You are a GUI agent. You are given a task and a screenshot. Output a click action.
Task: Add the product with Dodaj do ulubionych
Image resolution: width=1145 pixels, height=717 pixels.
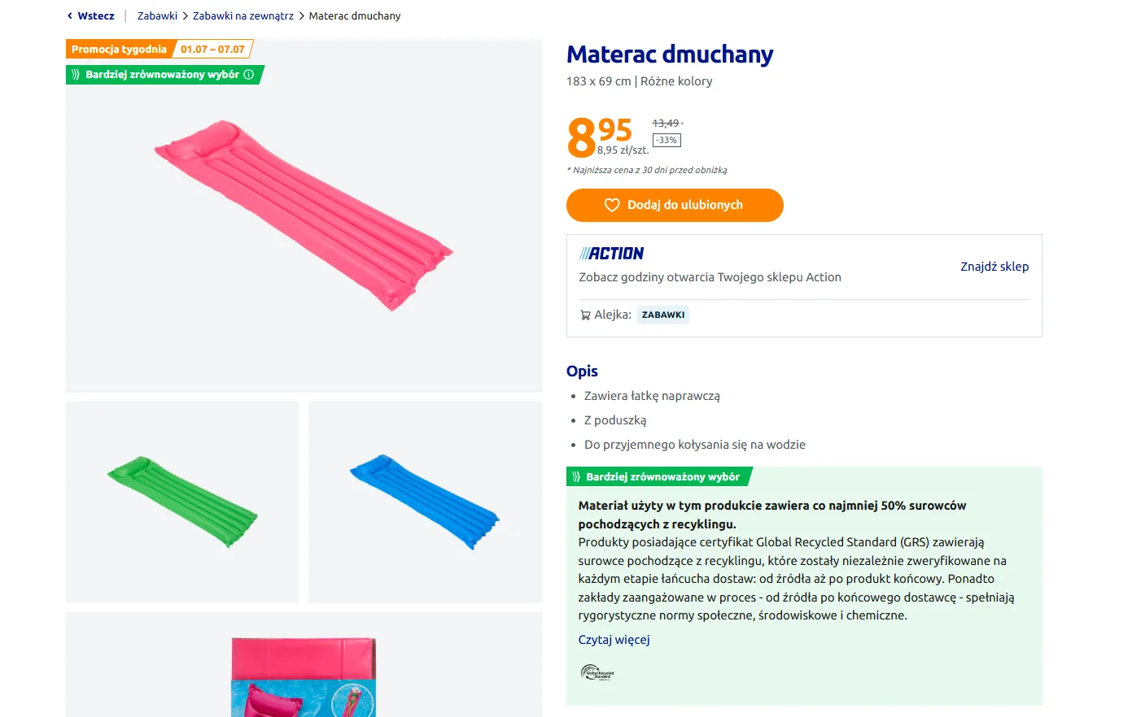[x=675, y=205]
